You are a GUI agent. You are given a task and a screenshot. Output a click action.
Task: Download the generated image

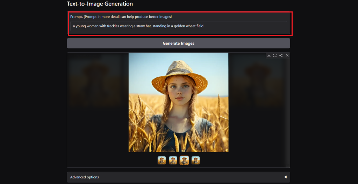coord(269,55)
